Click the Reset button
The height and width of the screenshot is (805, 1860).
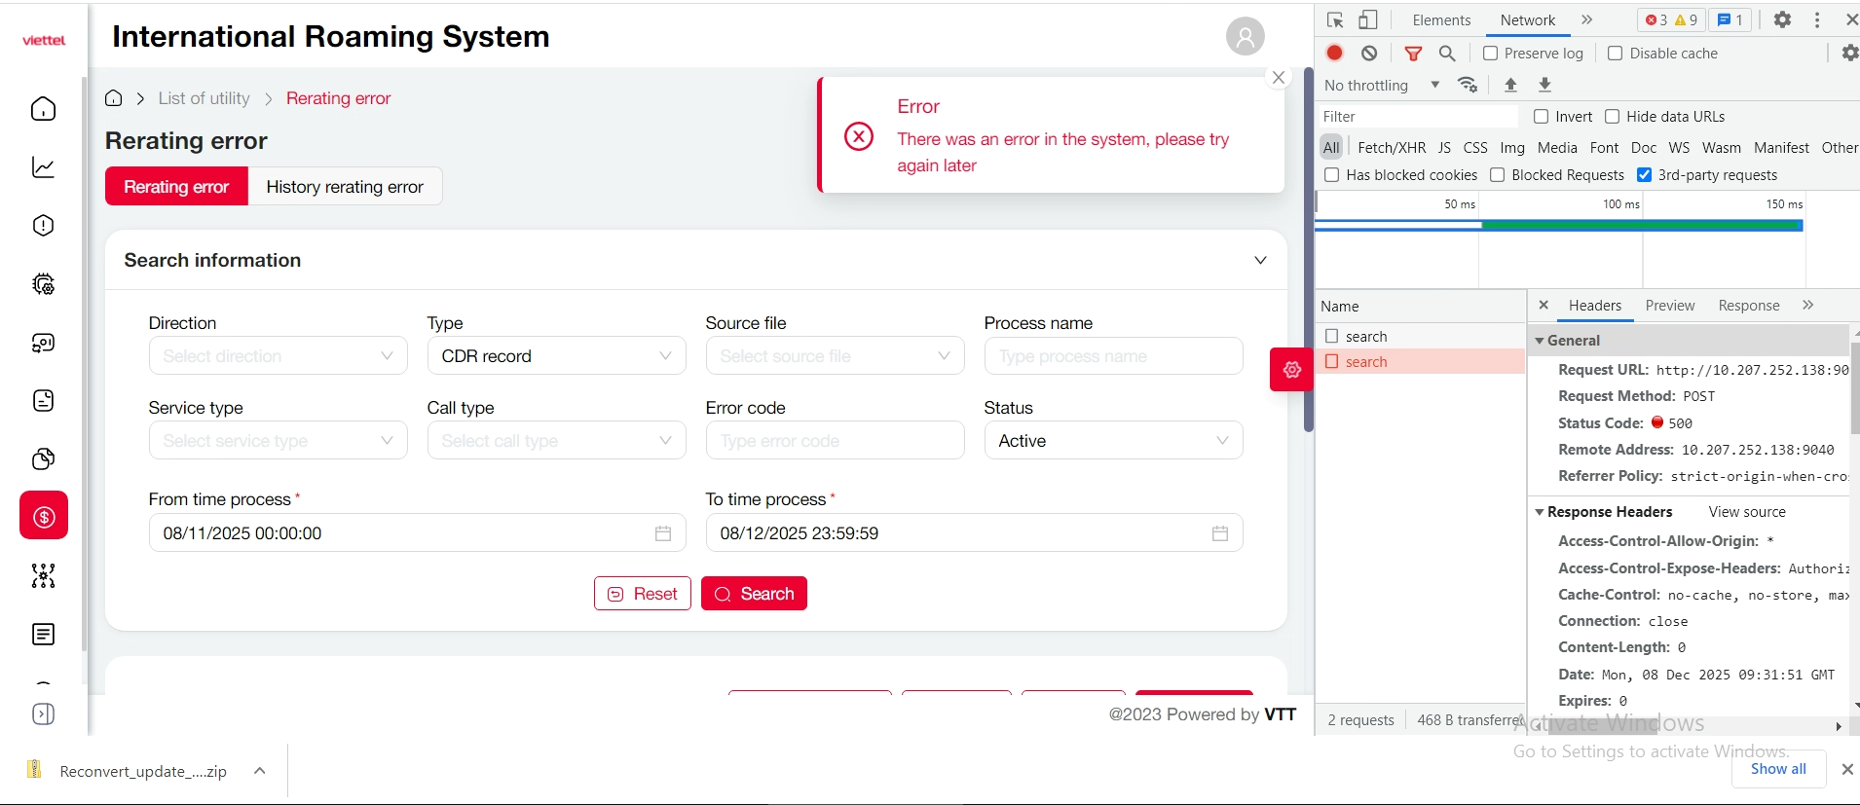642,594
